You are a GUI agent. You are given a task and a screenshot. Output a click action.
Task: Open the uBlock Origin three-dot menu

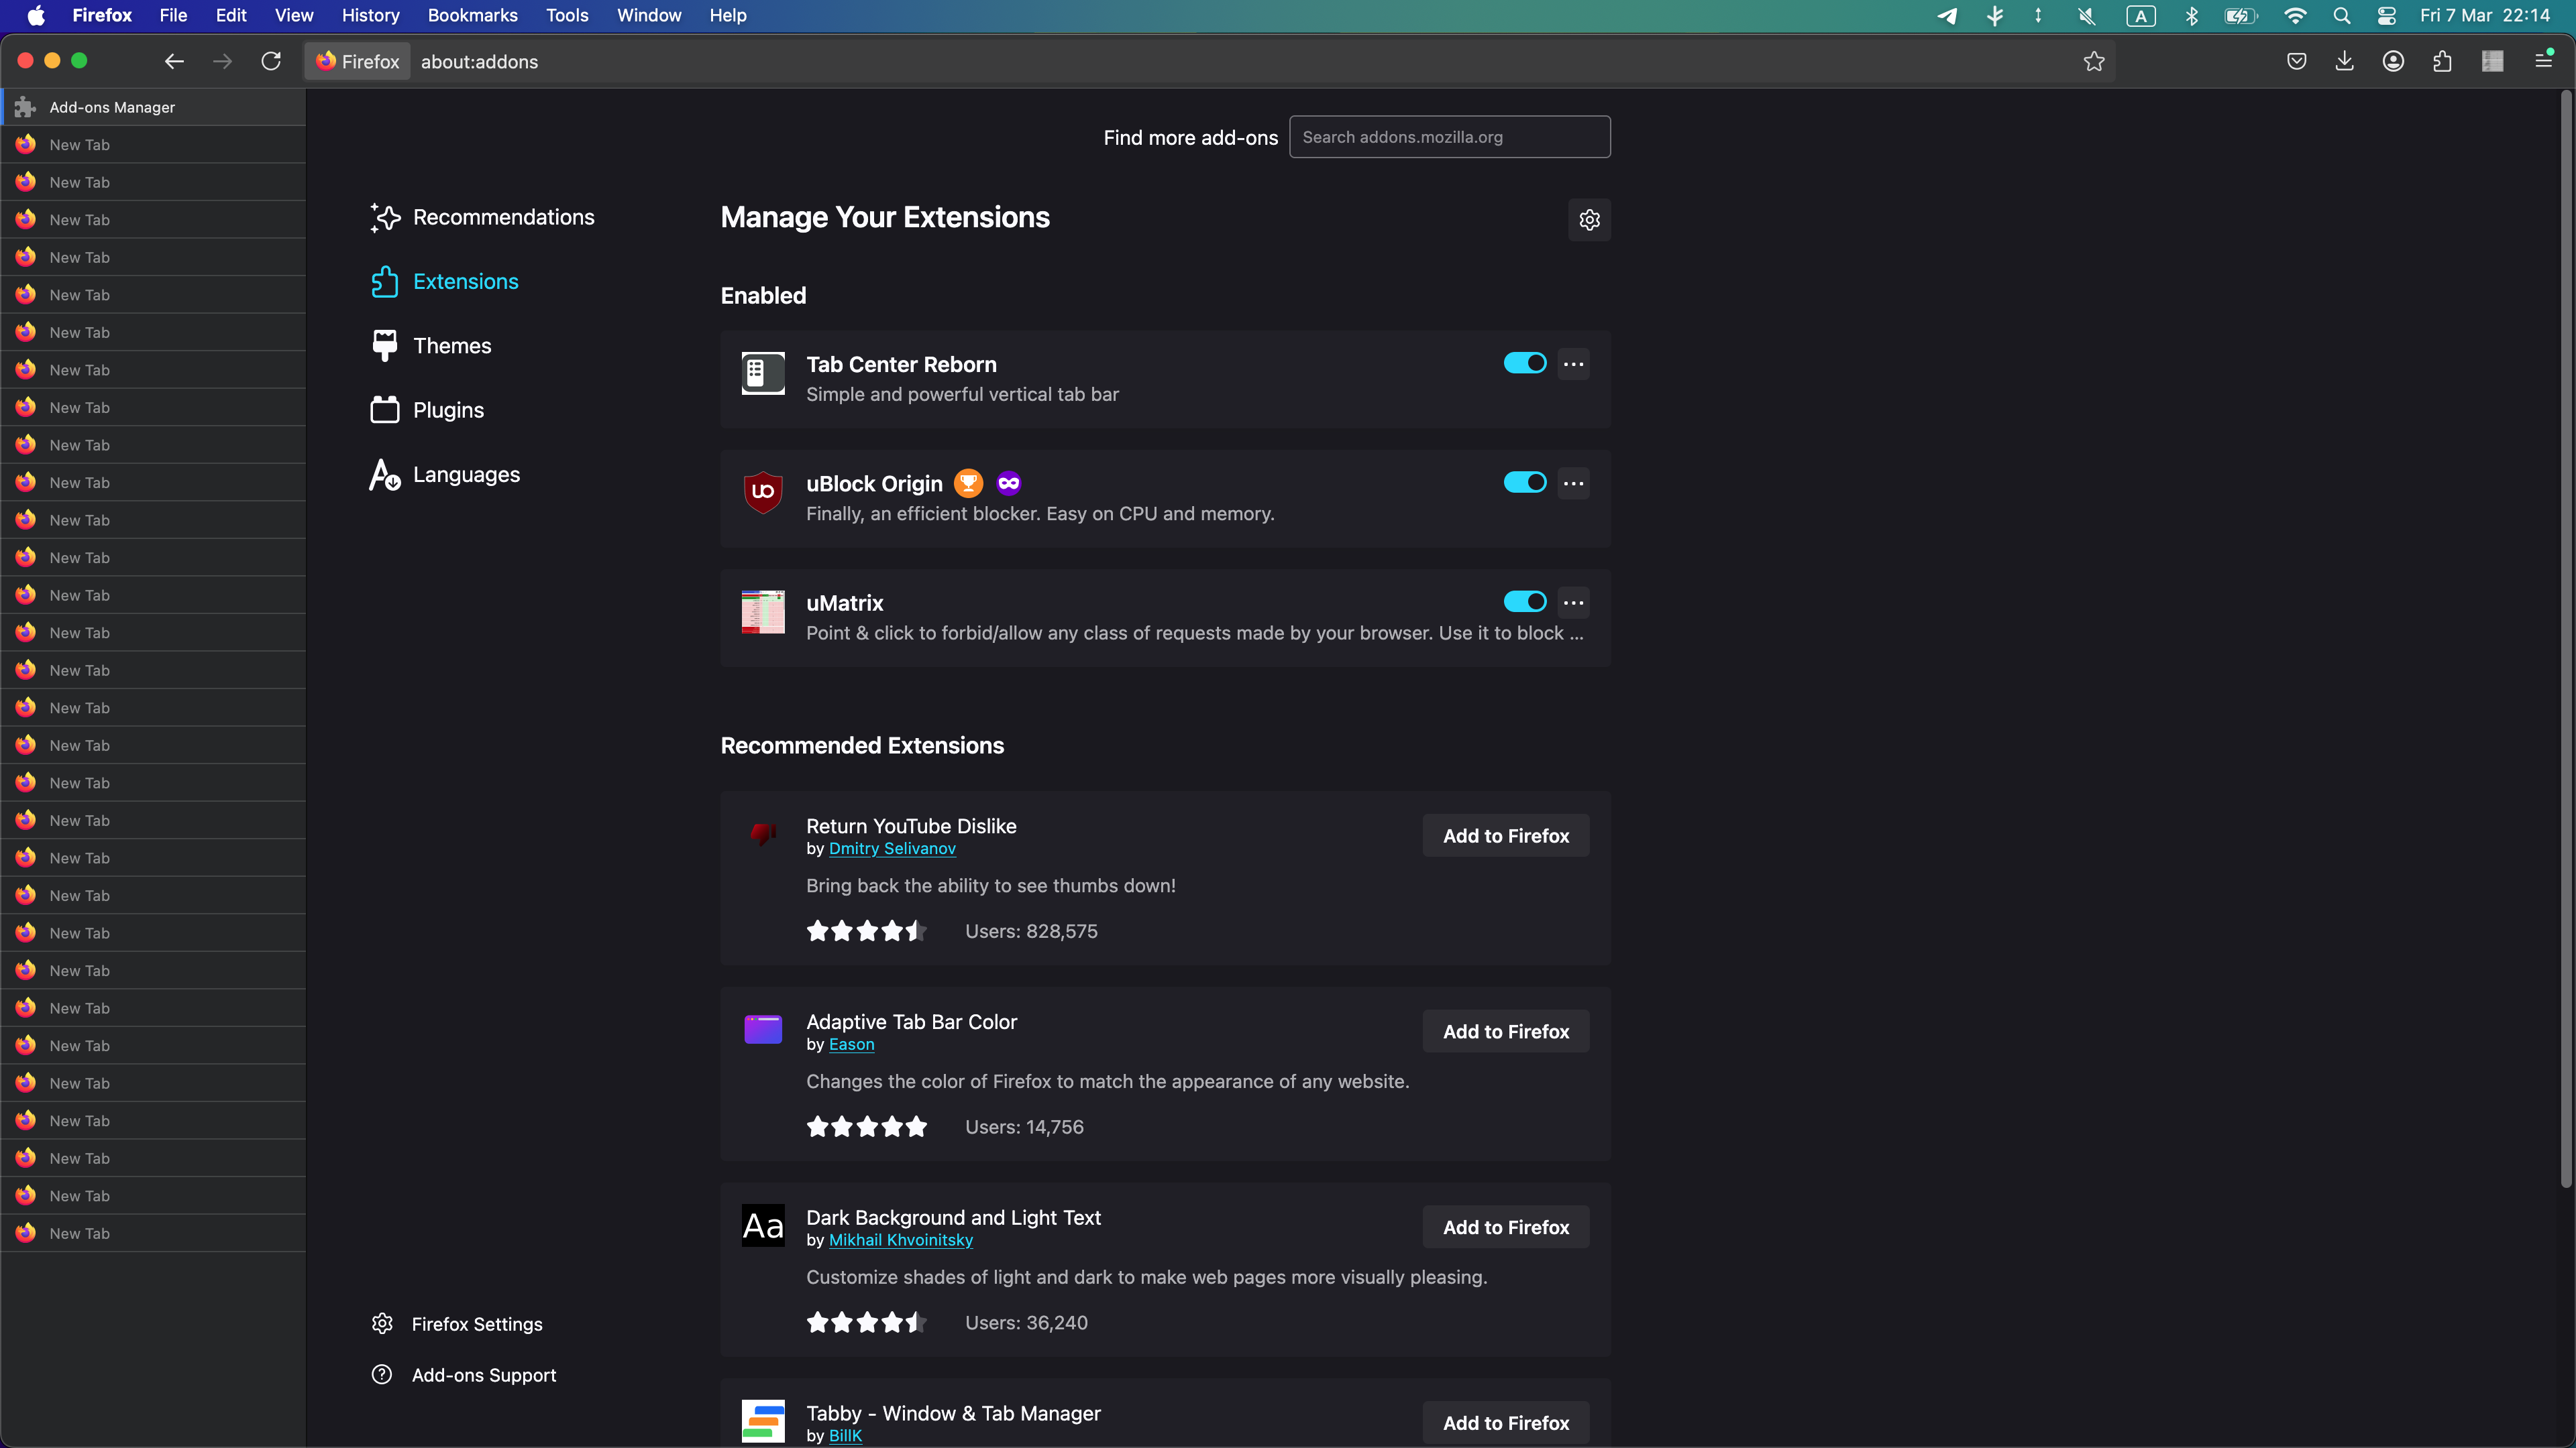(1573, 483)
